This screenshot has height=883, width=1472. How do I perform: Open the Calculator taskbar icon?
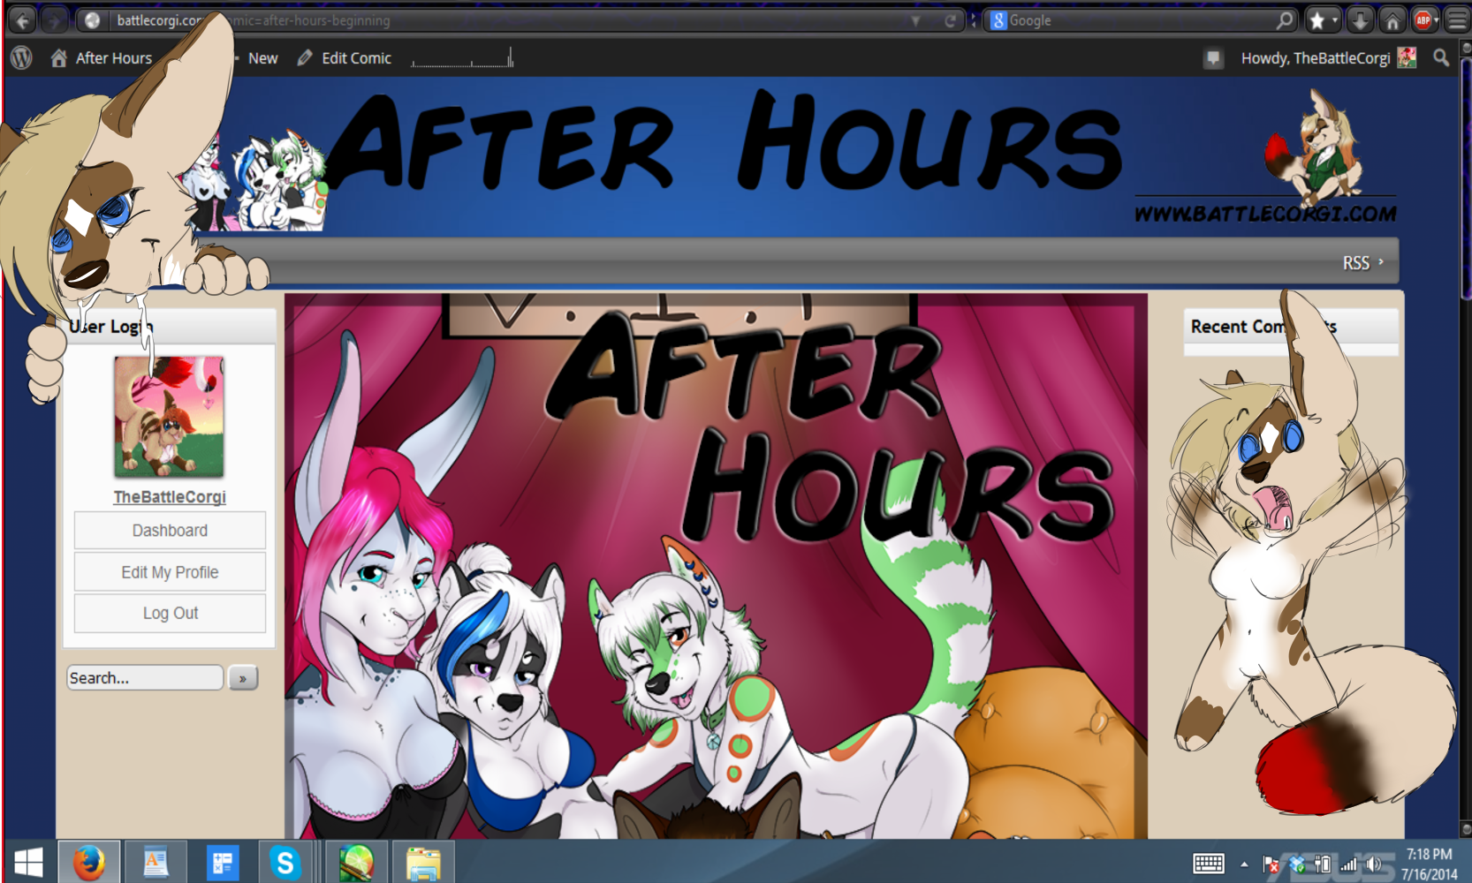pos(222,862)
